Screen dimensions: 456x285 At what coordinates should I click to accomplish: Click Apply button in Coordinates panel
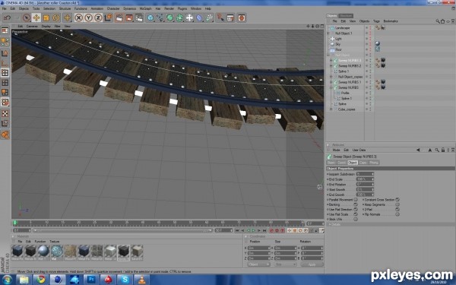[x=312, y=264]
